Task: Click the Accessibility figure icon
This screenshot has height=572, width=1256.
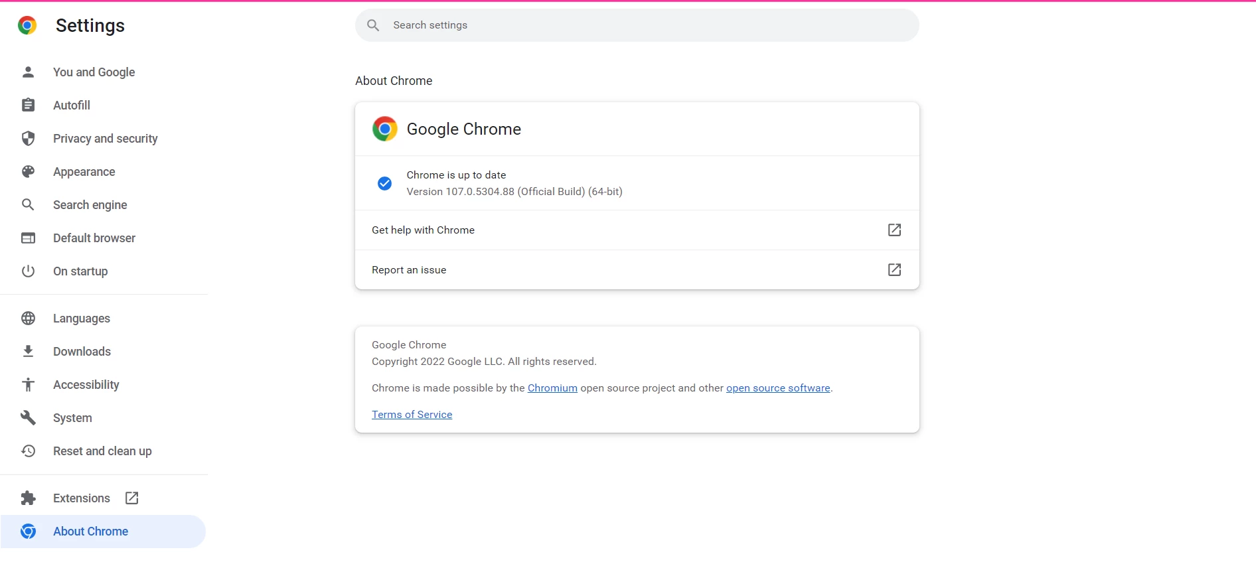Action: point(28,384)
